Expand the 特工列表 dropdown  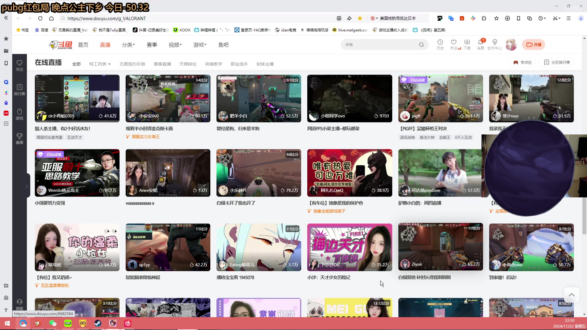100,64
